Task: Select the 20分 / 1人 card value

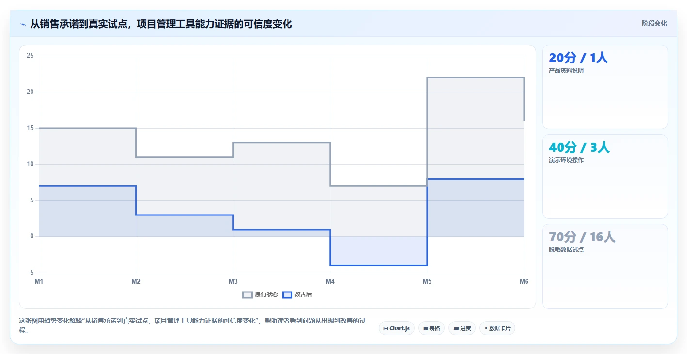Action: (578, 58)
